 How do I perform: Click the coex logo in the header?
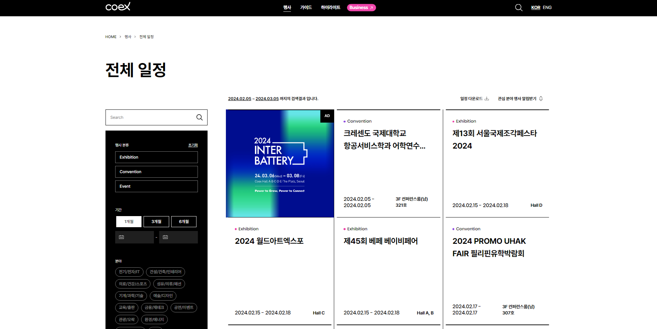point(118,7)
